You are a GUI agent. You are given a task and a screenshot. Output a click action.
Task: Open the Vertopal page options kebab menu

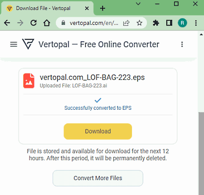coord(182,44)
